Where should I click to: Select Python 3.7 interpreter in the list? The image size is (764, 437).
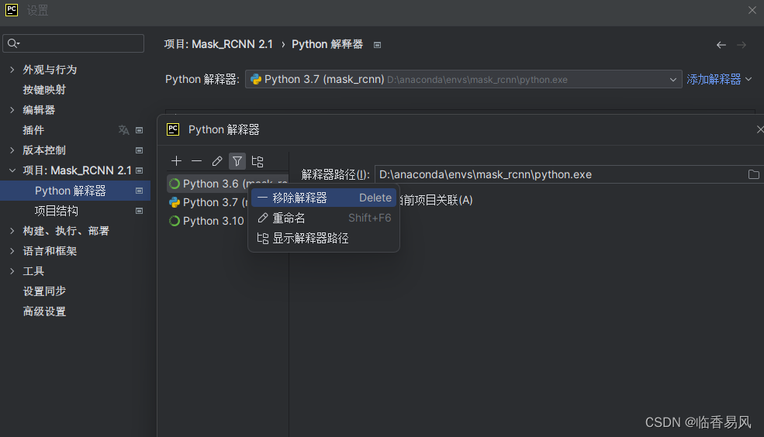point(209,202)
